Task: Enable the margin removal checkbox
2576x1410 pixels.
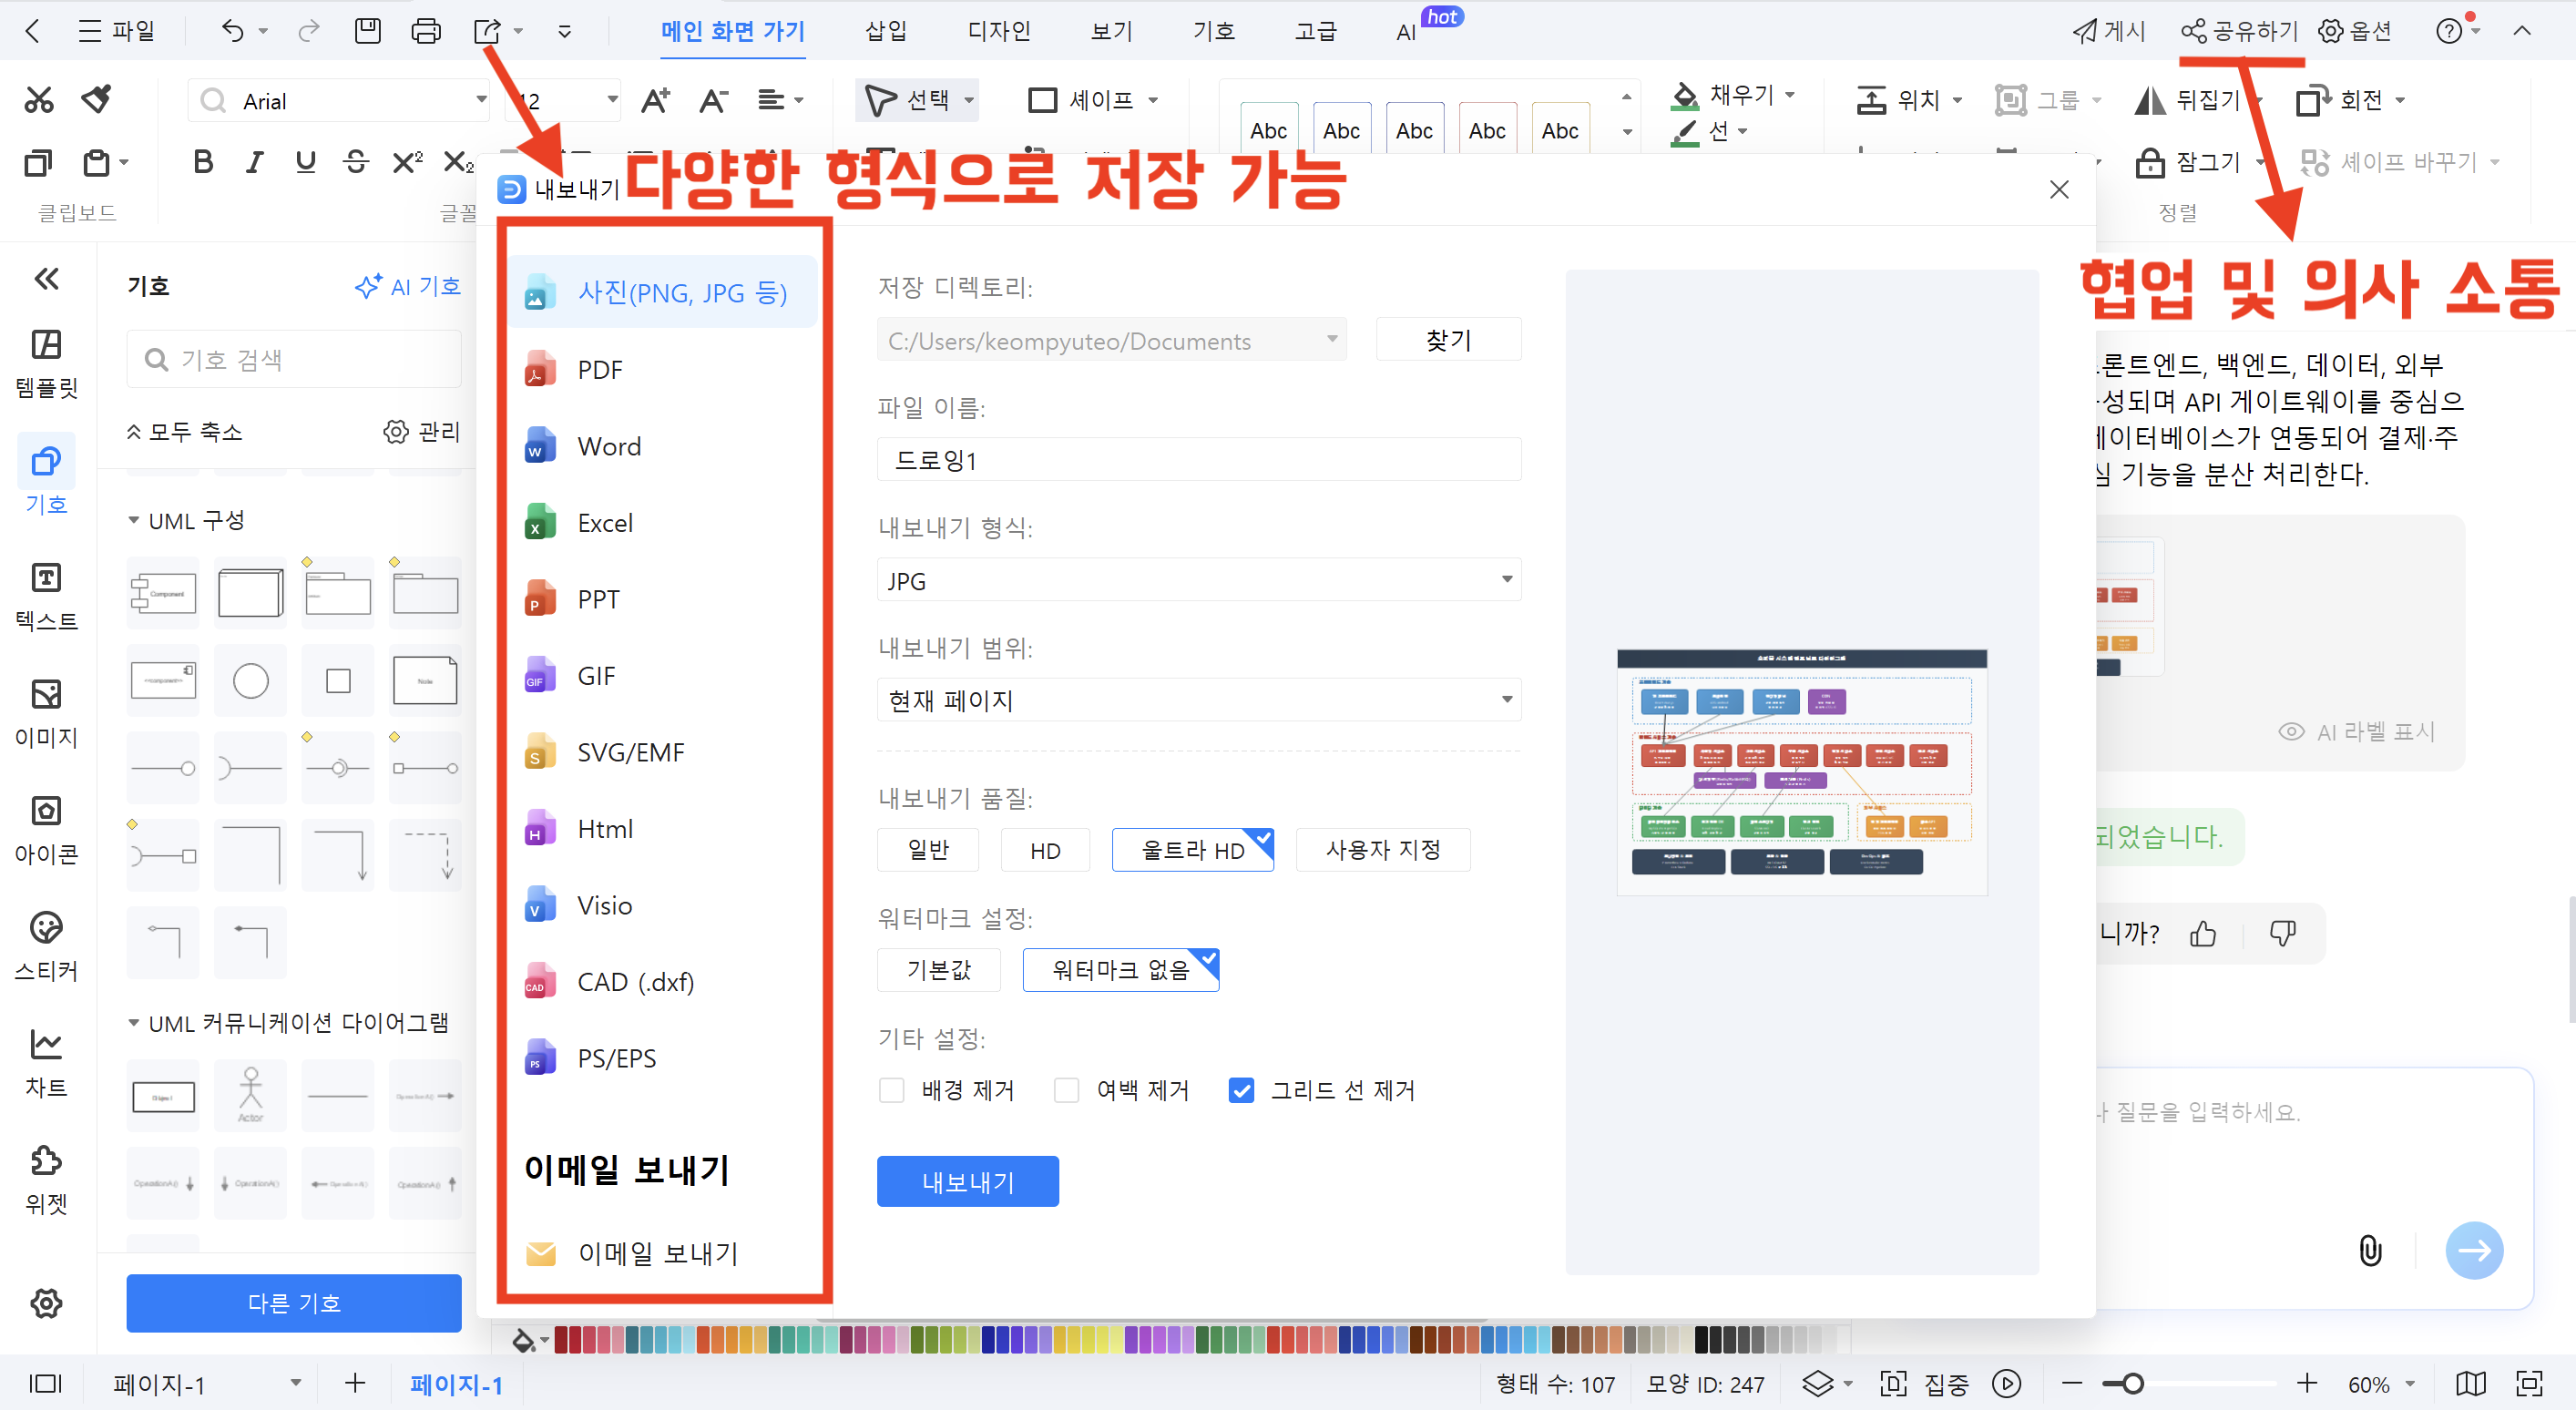Action: (1066, 1090)
